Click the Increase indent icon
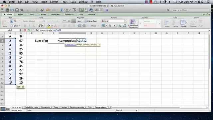Viewport: 213px width, 120px height. click(x=84, y=26)
